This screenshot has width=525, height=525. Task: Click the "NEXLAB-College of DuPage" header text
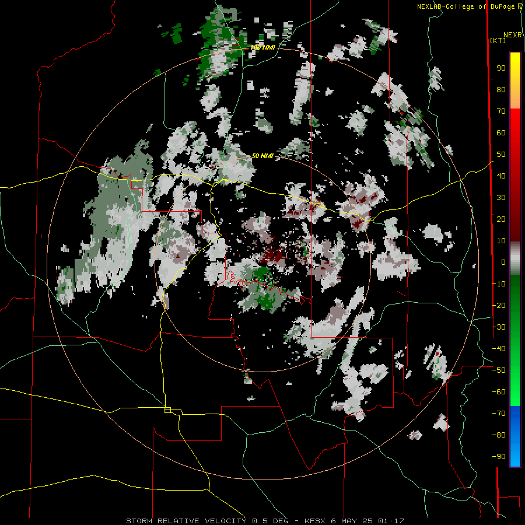coord(467,6)
